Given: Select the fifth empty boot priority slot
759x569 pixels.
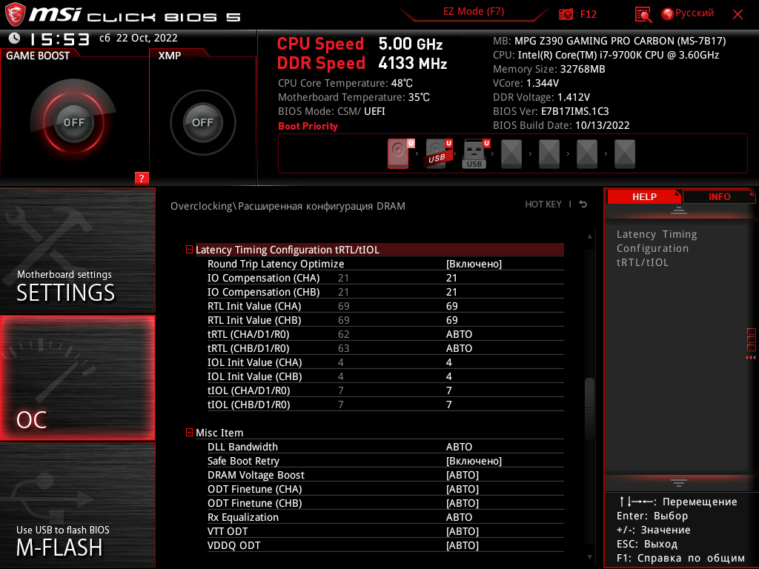Looking at the screenshot, I should [x=549, y=154].
